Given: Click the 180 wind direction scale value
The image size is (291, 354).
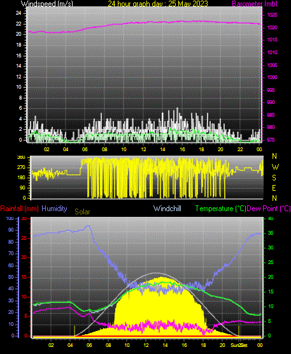Looking at the screenshot, I should click(x=21, y=178).
